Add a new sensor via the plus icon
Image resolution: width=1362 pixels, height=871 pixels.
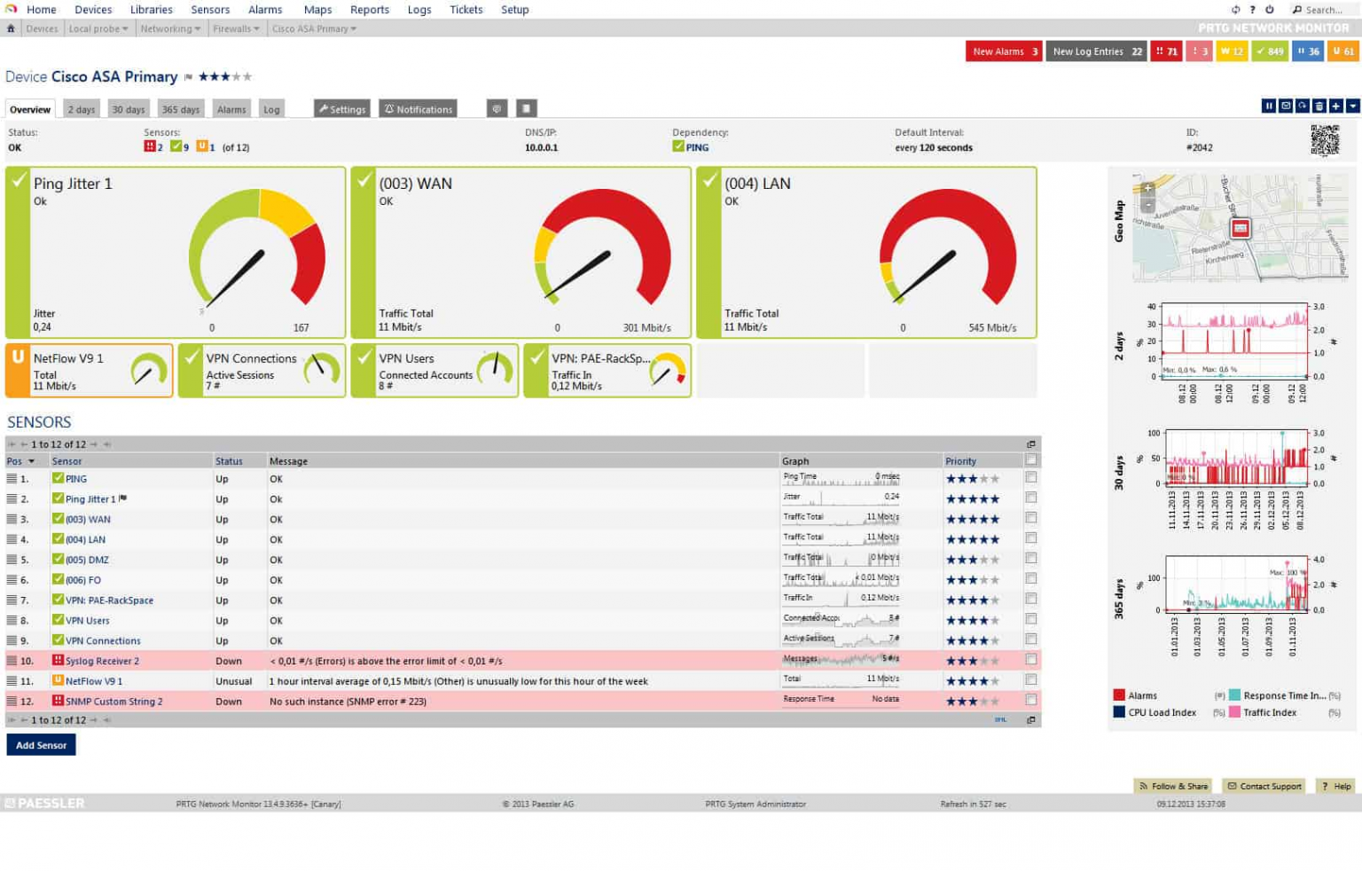click(x=1337, y=106)
